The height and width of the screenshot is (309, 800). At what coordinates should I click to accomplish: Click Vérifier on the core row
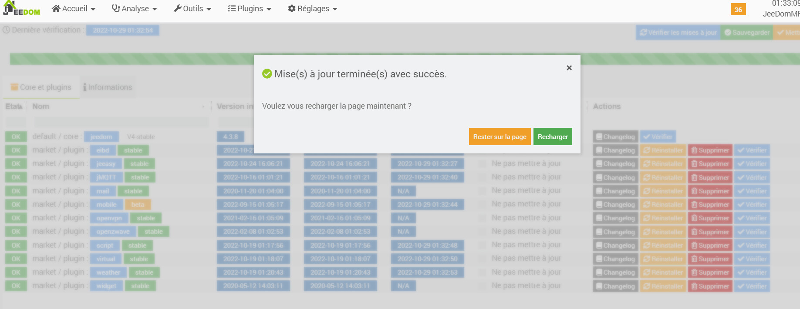click(x=658, y=137)
